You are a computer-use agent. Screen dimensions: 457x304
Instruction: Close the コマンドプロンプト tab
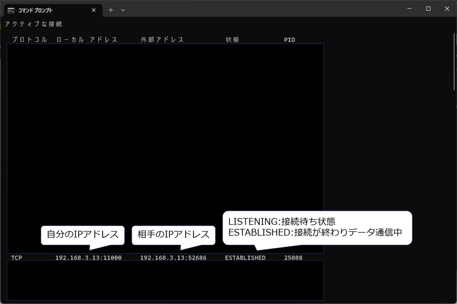93,10
